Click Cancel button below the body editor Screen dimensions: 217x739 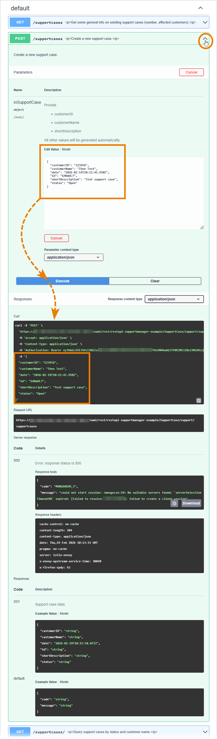click(56, 238)
